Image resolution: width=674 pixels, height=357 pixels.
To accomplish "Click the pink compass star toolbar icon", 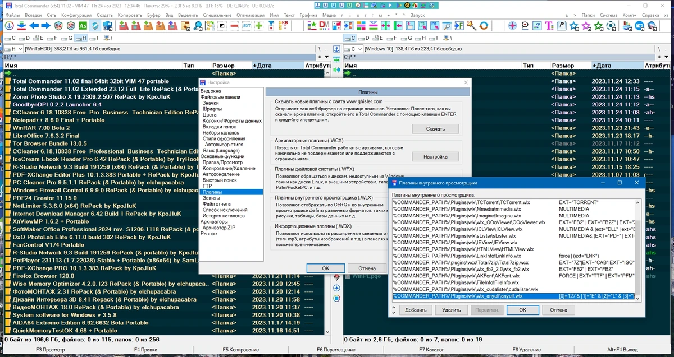I will pos(513,26).
